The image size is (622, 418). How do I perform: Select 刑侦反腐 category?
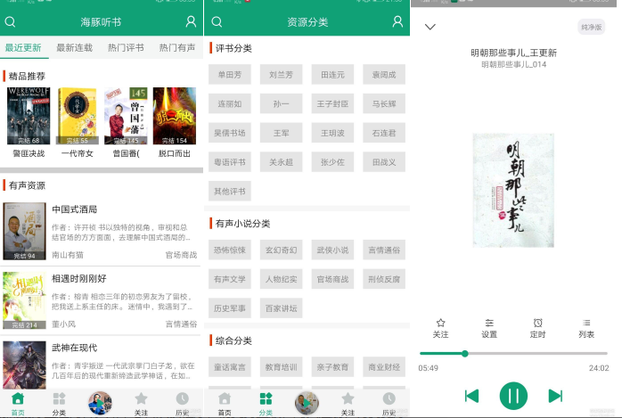click(384, 279)
